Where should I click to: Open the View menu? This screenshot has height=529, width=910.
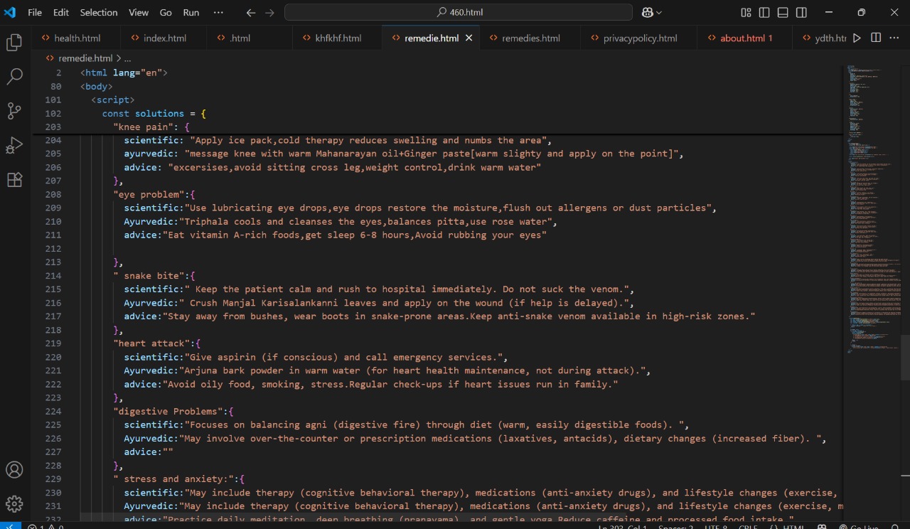point(139,12)
